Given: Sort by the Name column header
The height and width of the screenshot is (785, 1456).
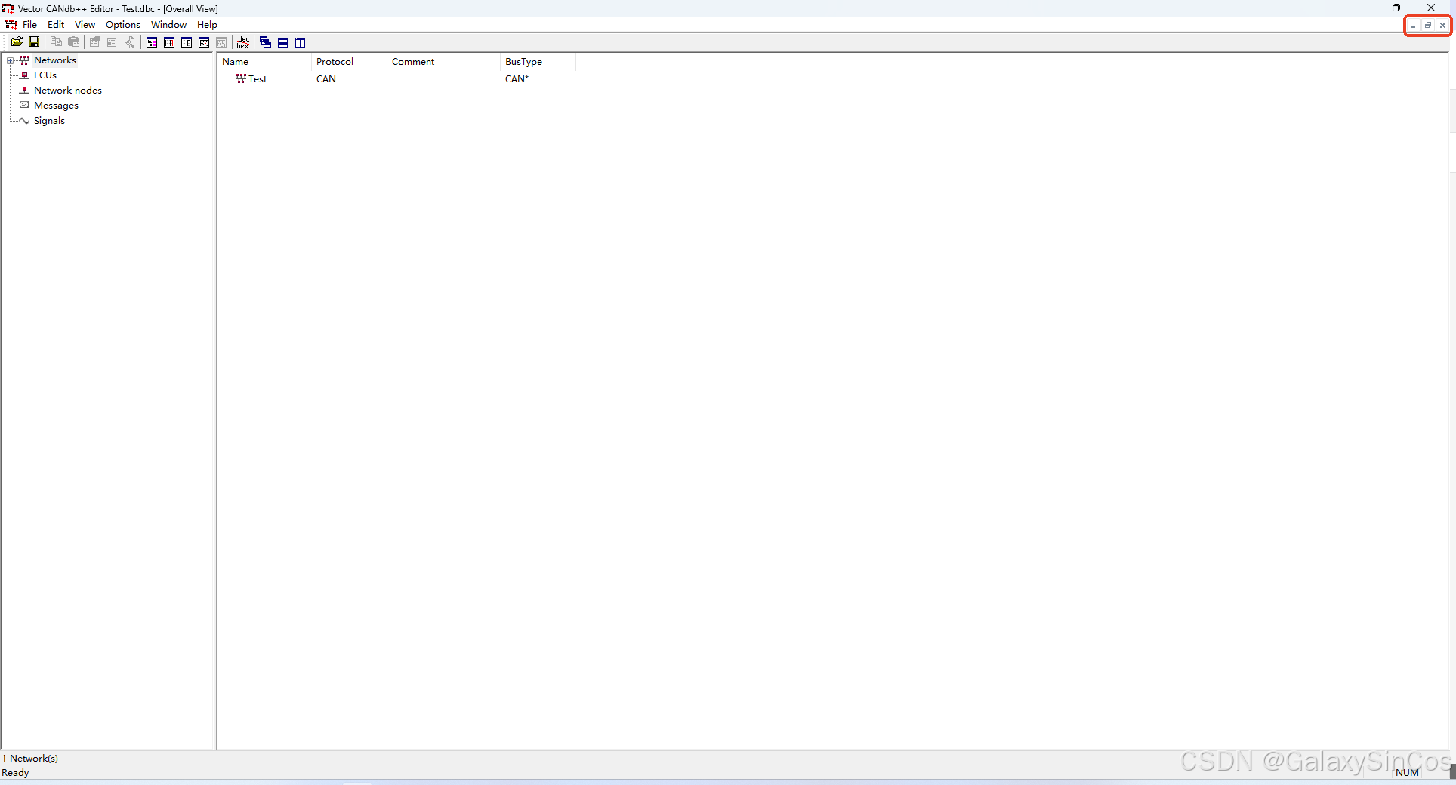Looking at the screenshot, I should 264,62.
